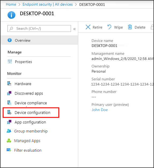This screenshot has height=168, width=154.
Task: Click the magnifier icon in search box
Action: [11, 29]
